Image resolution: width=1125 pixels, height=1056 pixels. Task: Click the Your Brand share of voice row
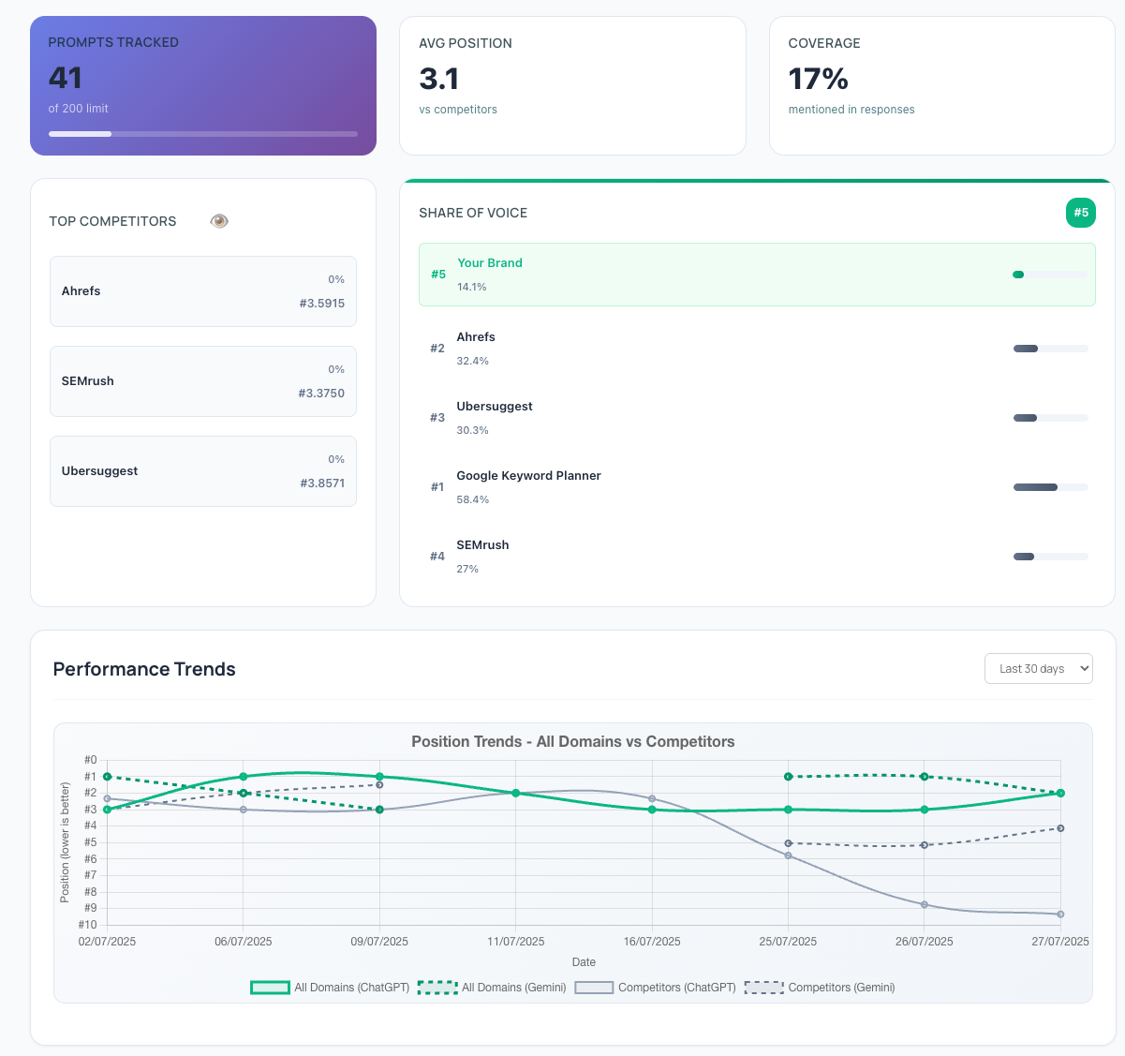[x=756, y=275]
